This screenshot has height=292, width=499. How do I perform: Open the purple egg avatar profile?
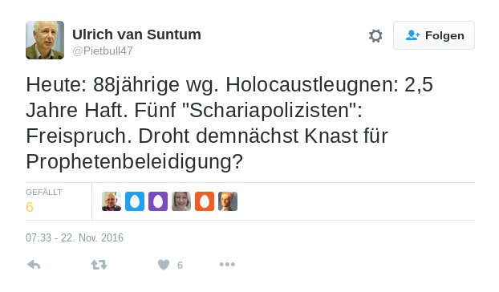(x=158, y=201)
